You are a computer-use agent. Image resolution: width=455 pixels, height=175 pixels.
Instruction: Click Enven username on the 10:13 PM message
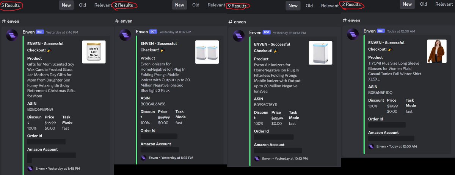[x=255, y=33]
